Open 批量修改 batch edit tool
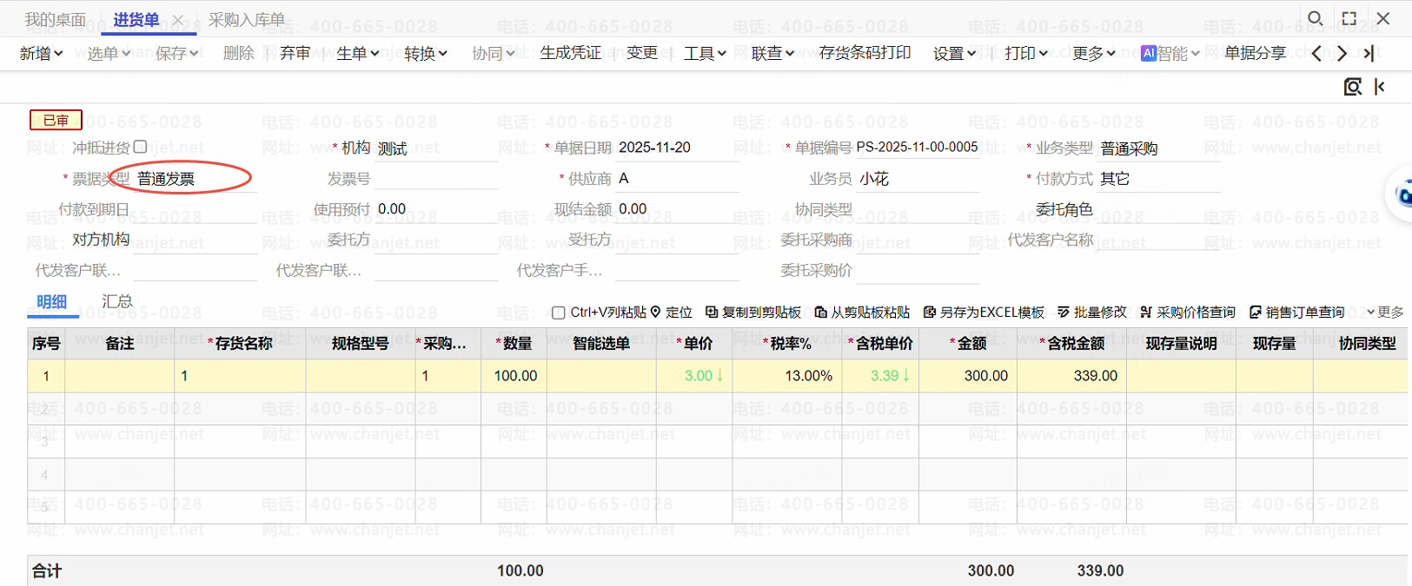 pos(1064,313)
